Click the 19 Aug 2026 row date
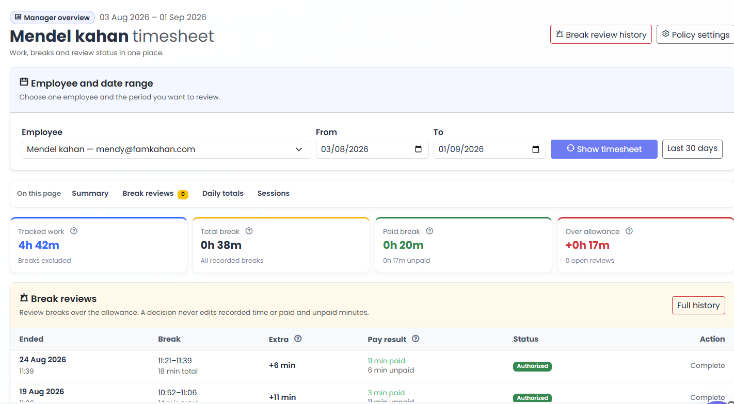734x404 pixels. (42, 392)
